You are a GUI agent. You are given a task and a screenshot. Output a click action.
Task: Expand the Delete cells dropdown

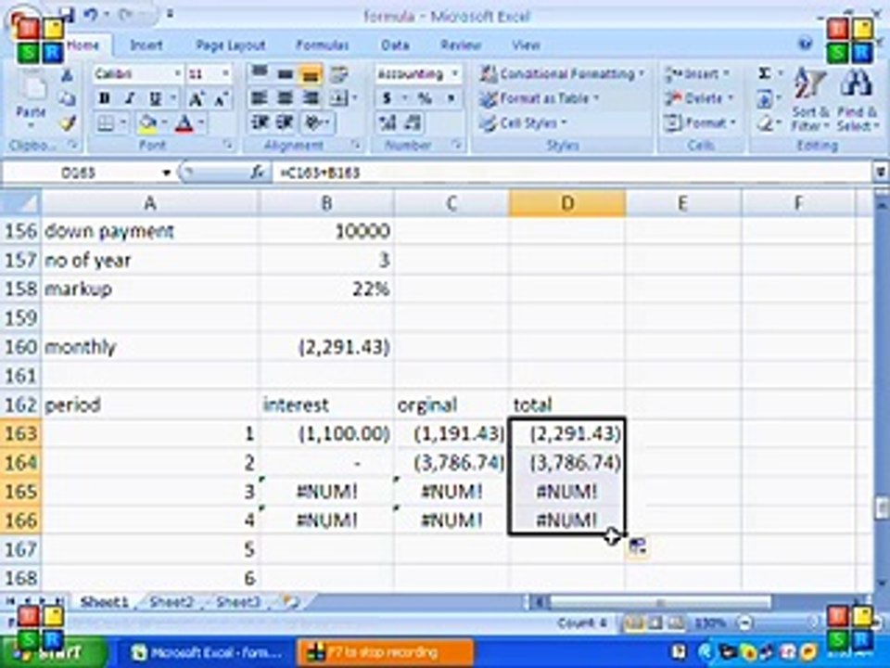(730, 98)
